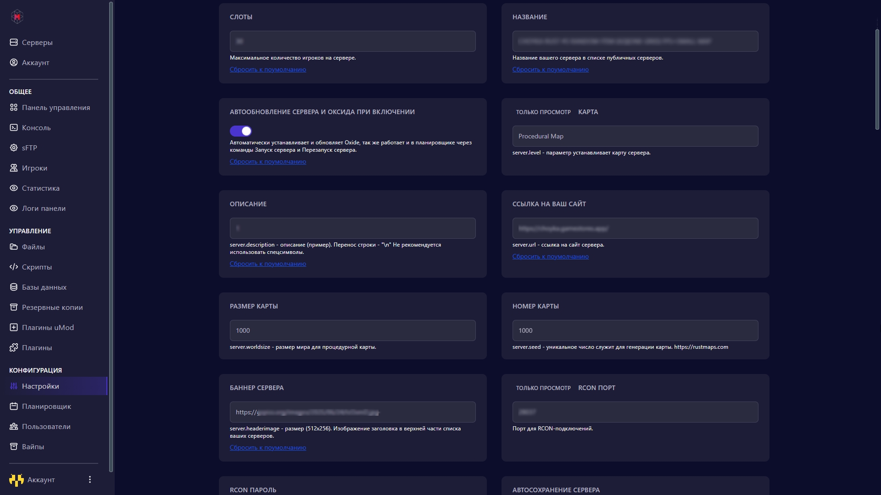Open the Консоль terminal icon

click(x=14, y=127)
